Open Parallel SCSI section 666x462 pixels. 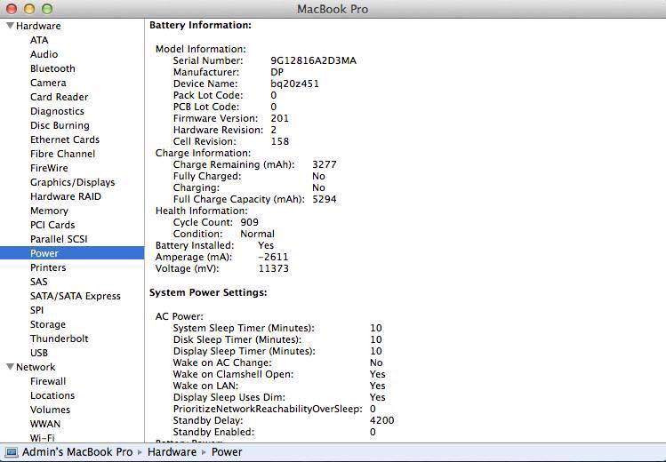[x=59, y=239]
